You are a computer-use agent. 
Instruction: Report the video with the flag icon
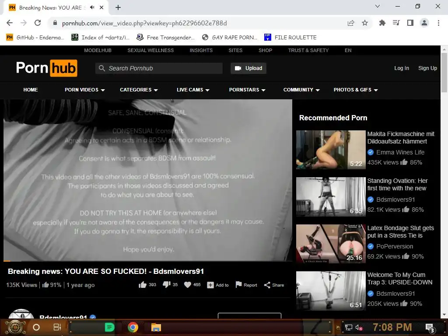pos(238,284)
